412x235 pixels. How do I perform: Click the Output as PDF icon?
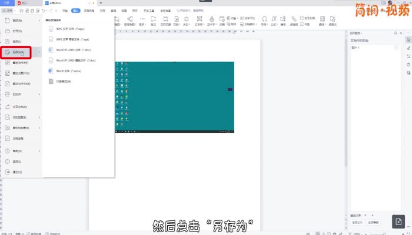tap(6, 63)
